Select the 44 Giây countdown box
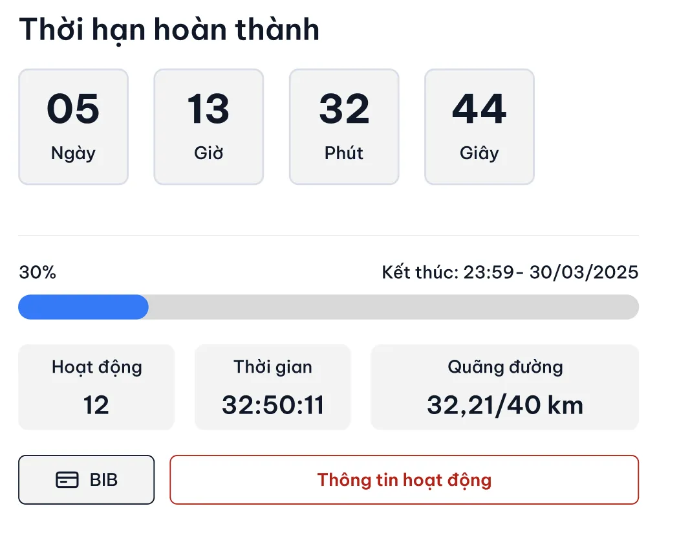 pyautogui.click(x=479, y=127)
